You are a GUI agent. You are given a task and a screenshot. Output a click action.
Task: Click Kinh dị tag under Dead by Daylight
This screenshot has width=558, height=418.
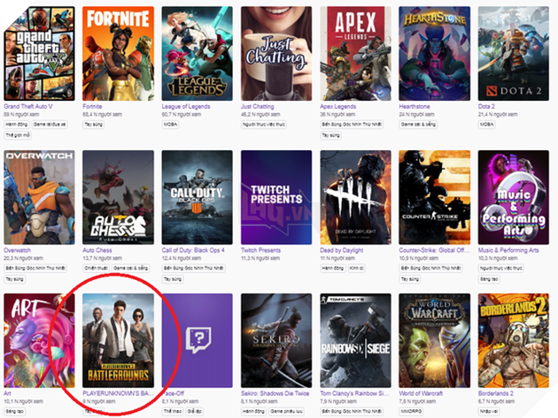click(356, 268)
